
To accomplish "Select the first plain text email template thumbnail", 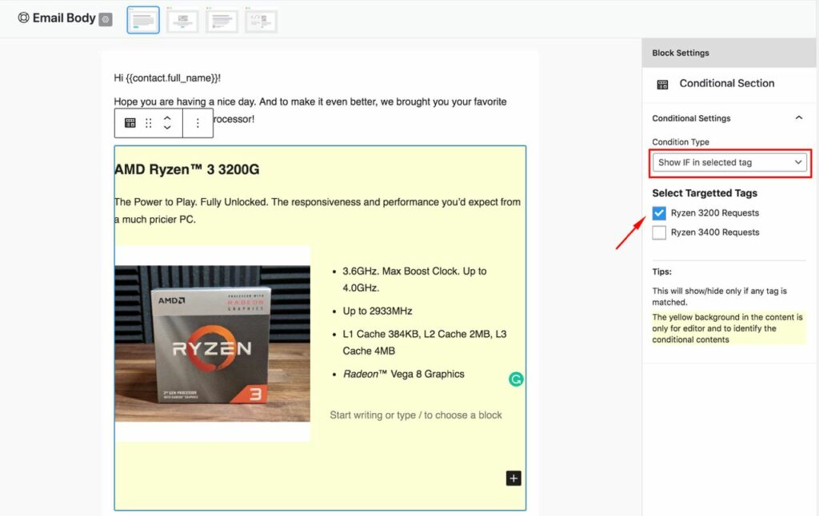I will tap(143, 20).
